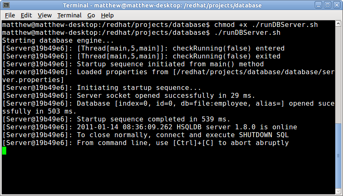Open the Edit menu

[x=26, y=15]
